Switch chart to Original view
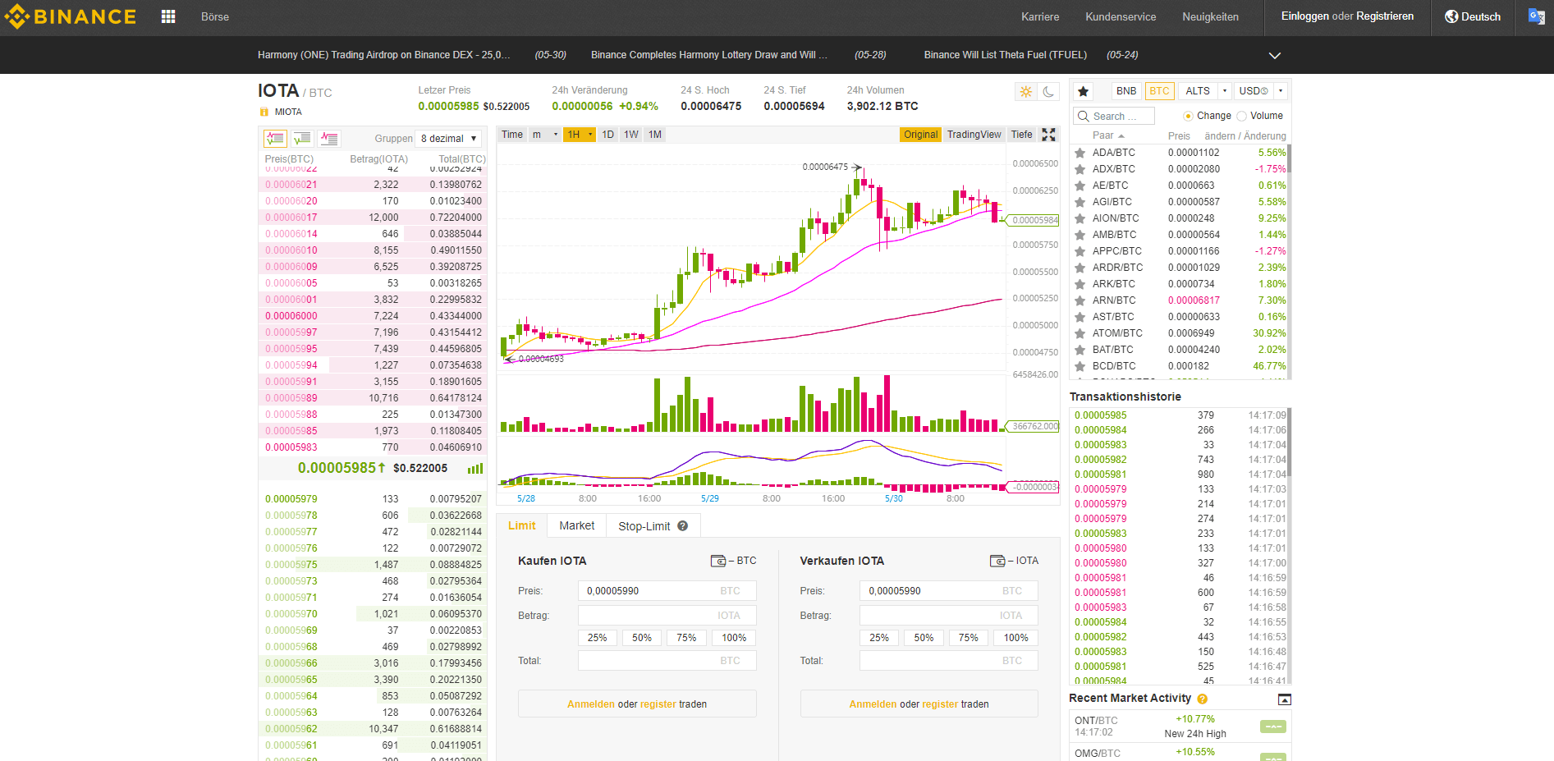Screen dimensions: 1554x761 [920, 135]
